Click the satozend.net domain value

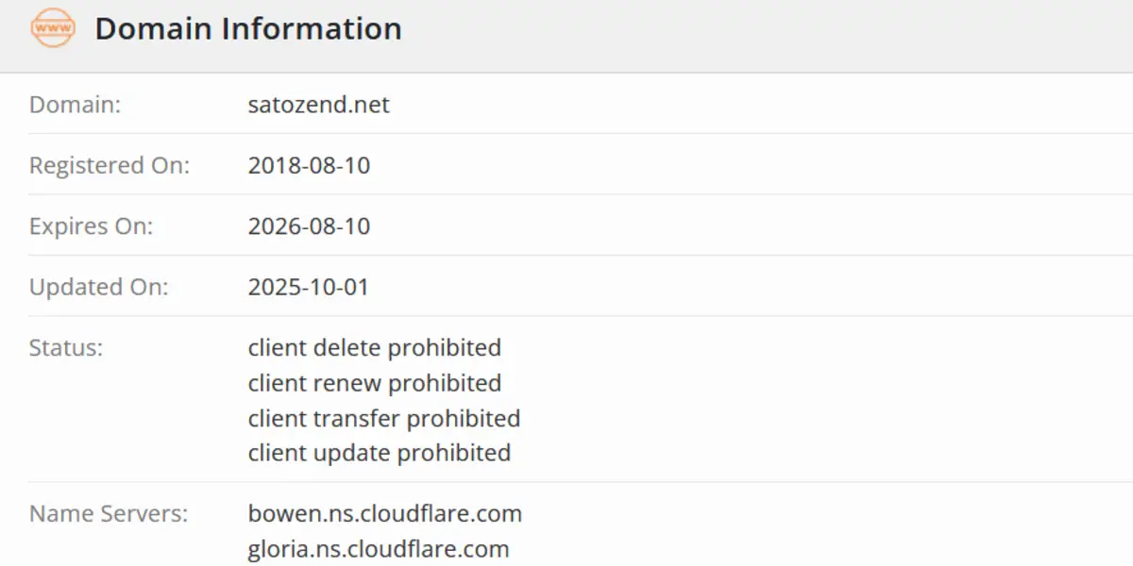pyautogui.click(x=318, y=105)
